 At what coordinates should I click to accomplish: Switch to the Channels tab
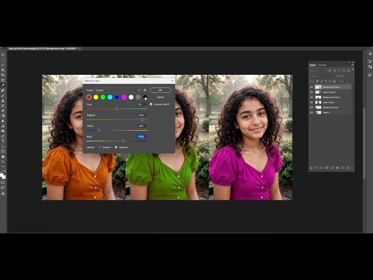coord(322,65)
